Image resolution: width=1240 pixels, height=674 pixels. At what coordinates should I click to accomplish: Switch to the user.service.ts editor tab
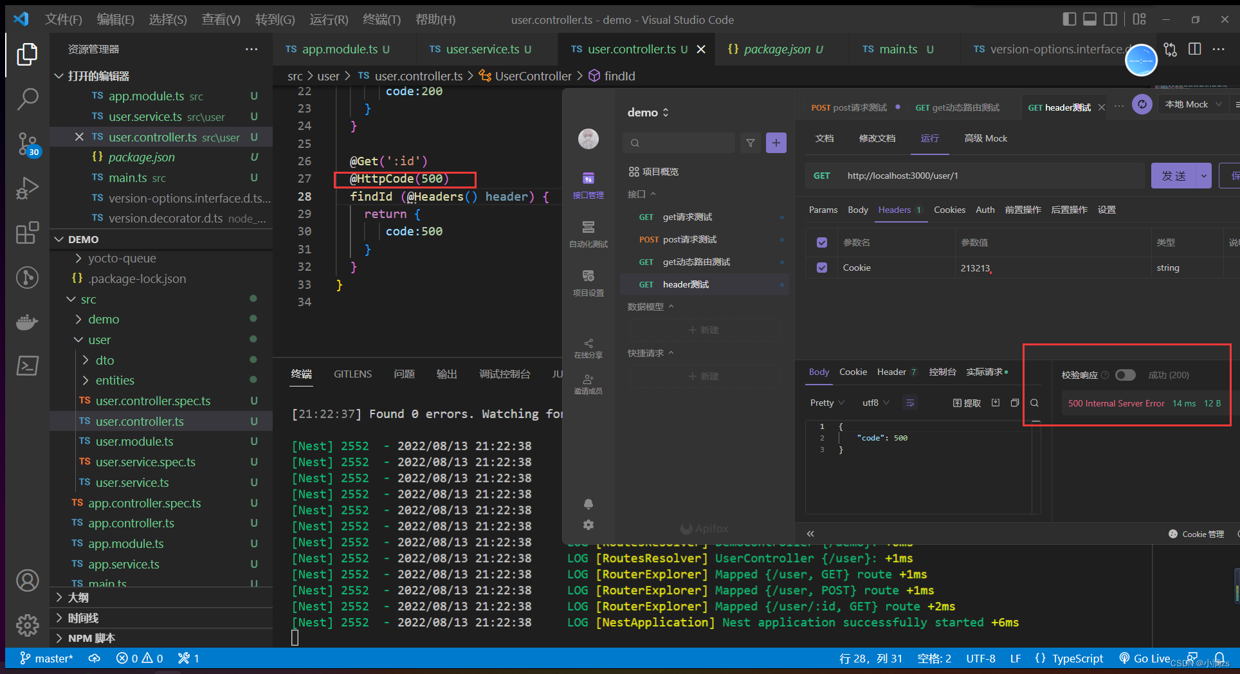[482, 49]
